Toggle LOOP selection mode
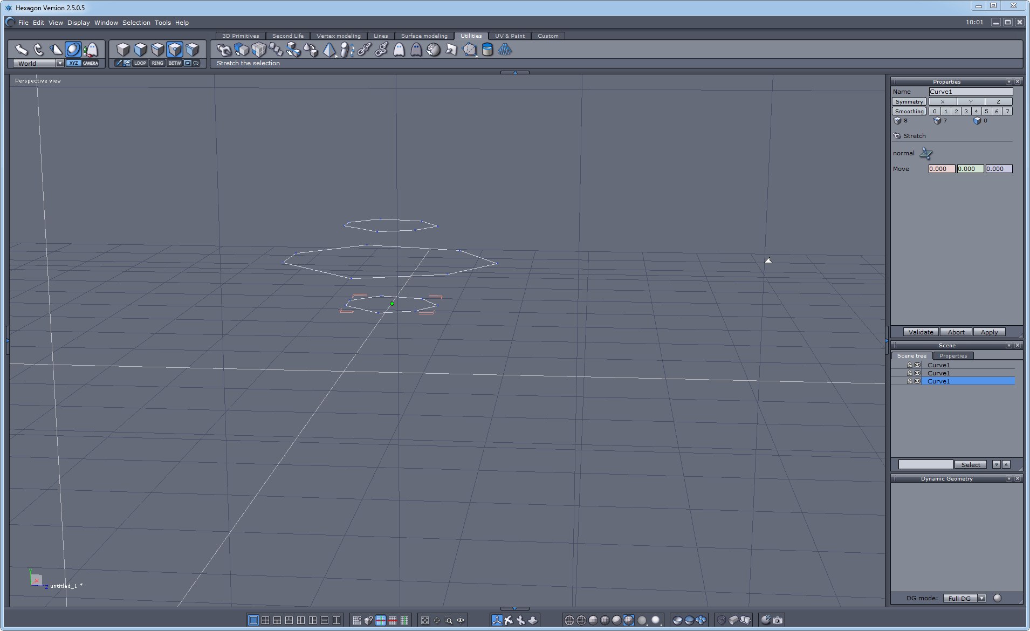 point(140,63)
